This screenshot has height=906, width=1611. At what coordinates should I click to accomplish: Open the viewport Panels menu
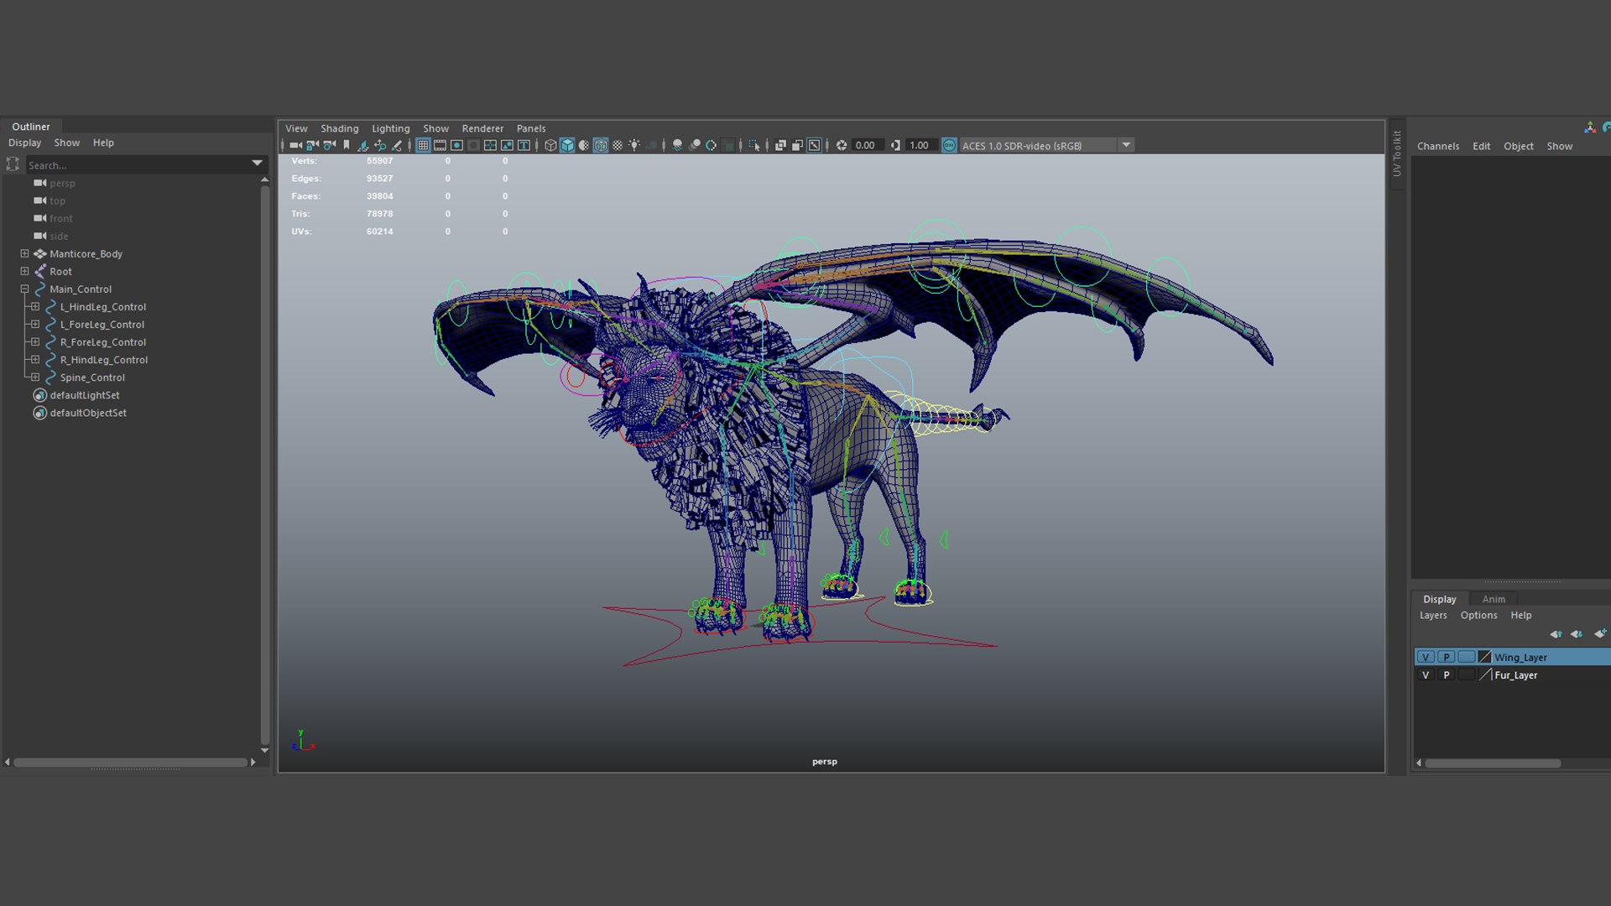point(531,128)
